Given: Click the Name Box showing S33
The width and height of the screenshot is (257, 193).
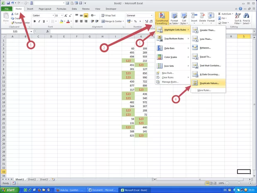Looking at the screenshot, I should click(15, 31).
